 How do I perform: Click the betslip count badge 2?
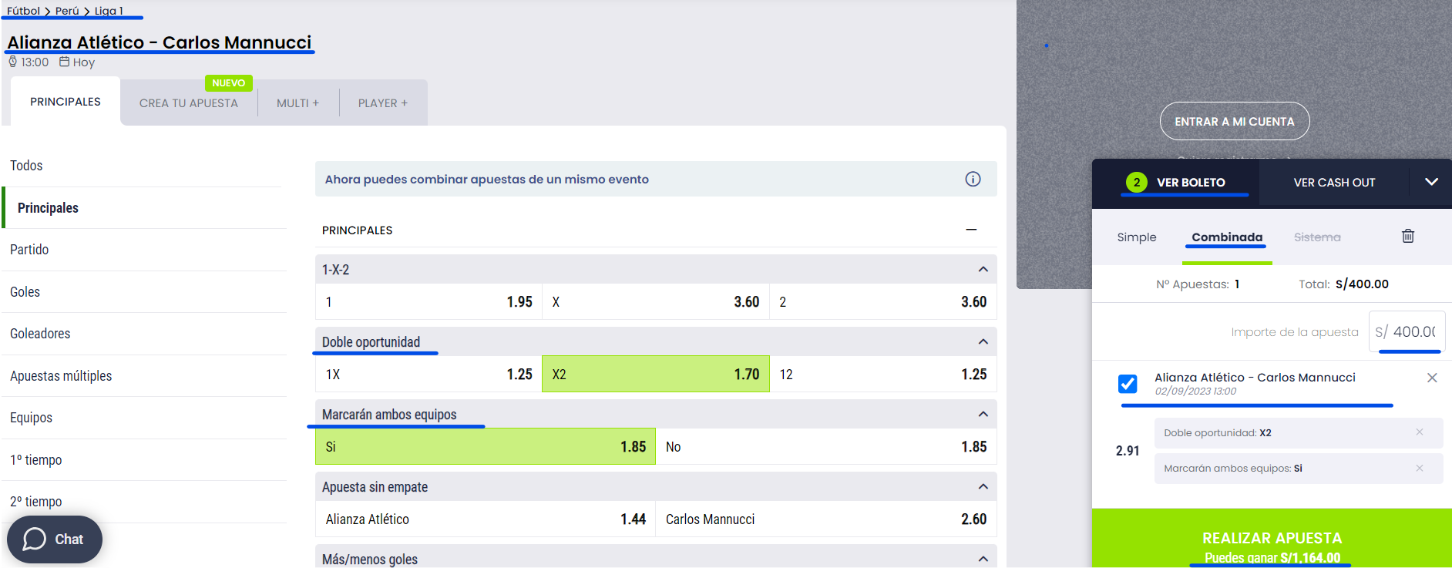pyautogui.click(x=1136, y=182)
